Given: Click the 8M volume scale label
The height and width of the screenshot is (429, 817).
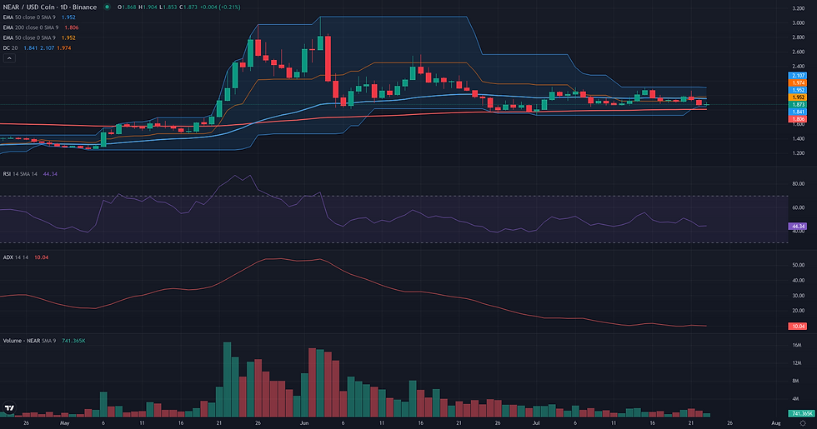Looking at the screenshot, I should click(795, 381).
